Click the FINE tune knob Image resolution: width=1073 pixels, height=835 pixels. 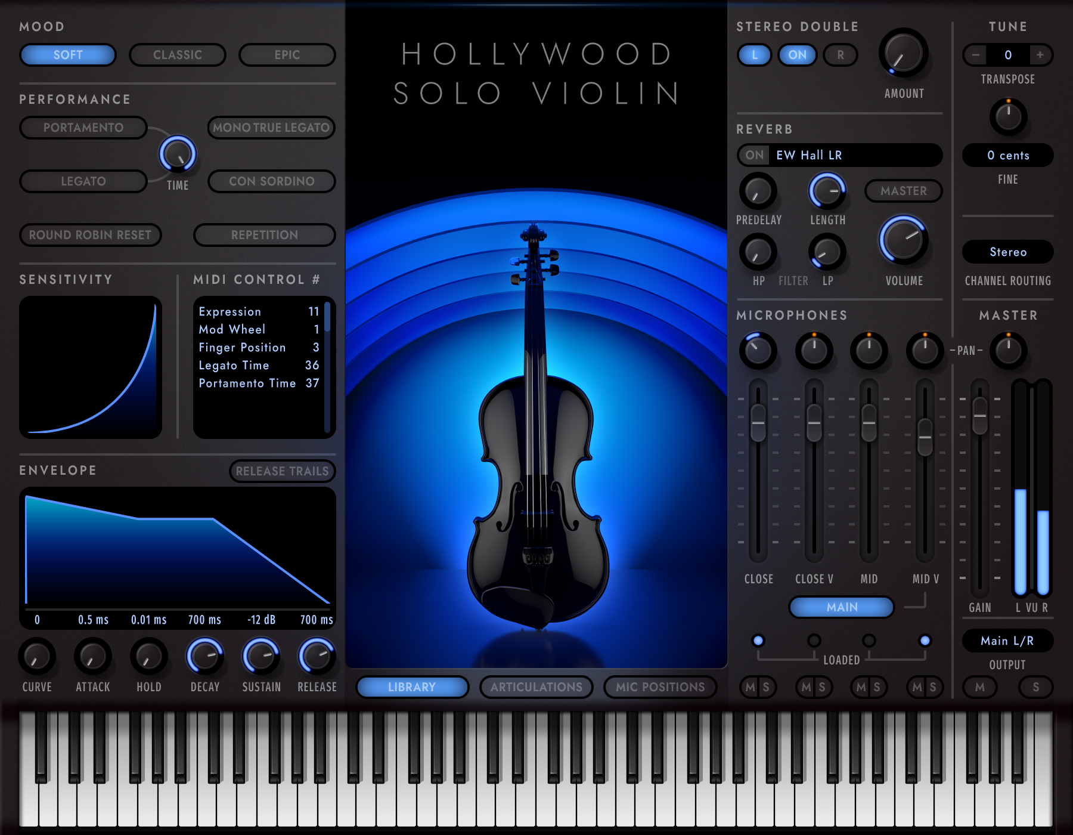[x=1009, y=116]
